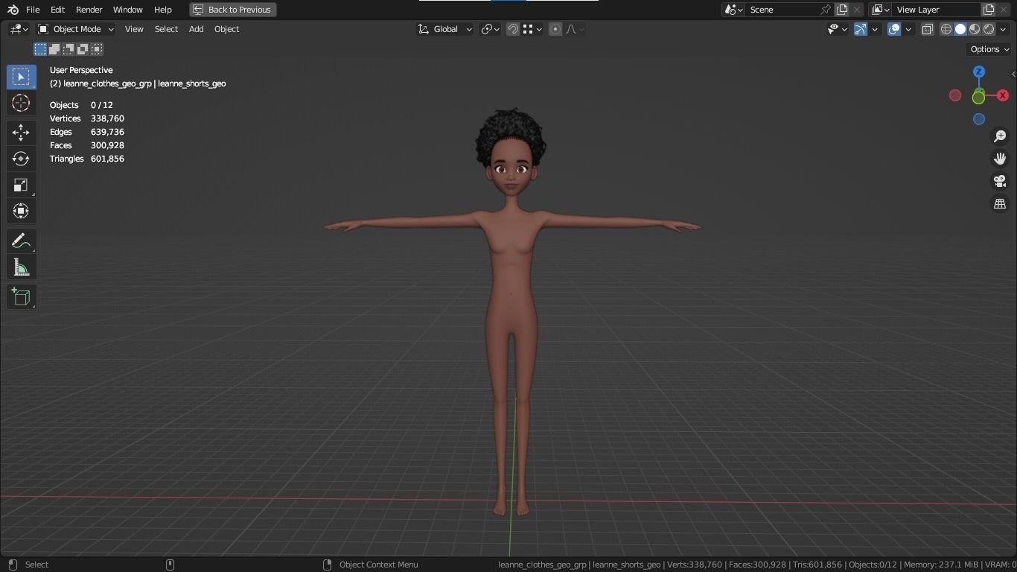The height and width of the screenshot is (572, 1017).
Task: Open the File menu
Action: [33, 10]
